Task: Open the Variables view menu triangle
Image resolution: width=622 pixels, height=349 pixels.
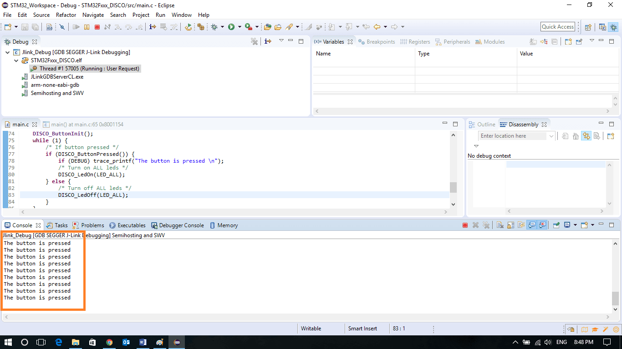Action: (592, 40)
